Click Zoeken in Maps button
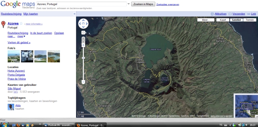This screenshot has height=127, width=258. [x=143, y=4]
